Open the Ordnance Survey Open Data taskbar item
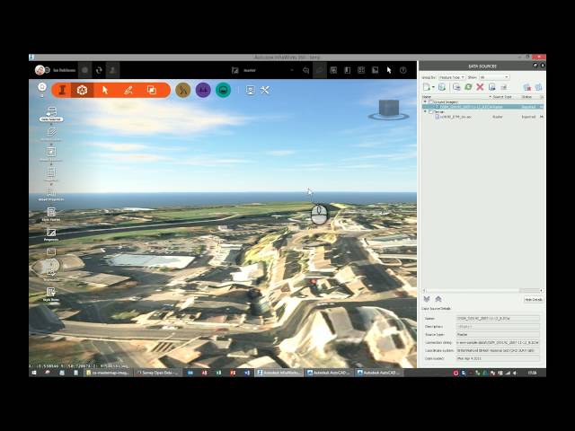575x431 pixels. coord(158,373)
